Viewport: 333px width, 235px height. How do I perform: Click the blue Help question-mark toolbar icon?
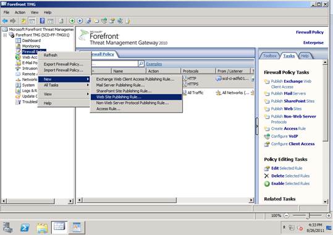[42, 20]
